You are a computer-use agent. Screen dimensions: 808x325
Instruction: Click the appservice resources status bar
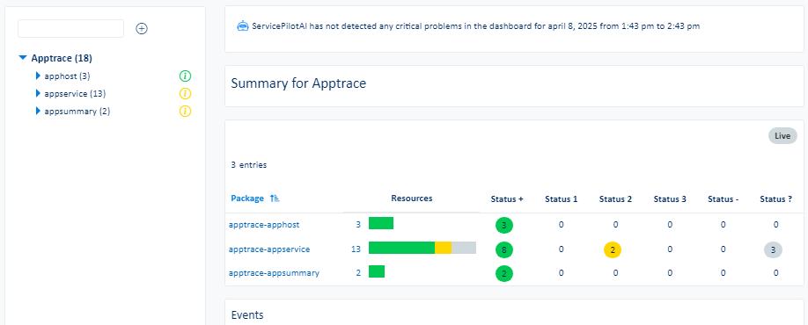(x=422, y=248)
